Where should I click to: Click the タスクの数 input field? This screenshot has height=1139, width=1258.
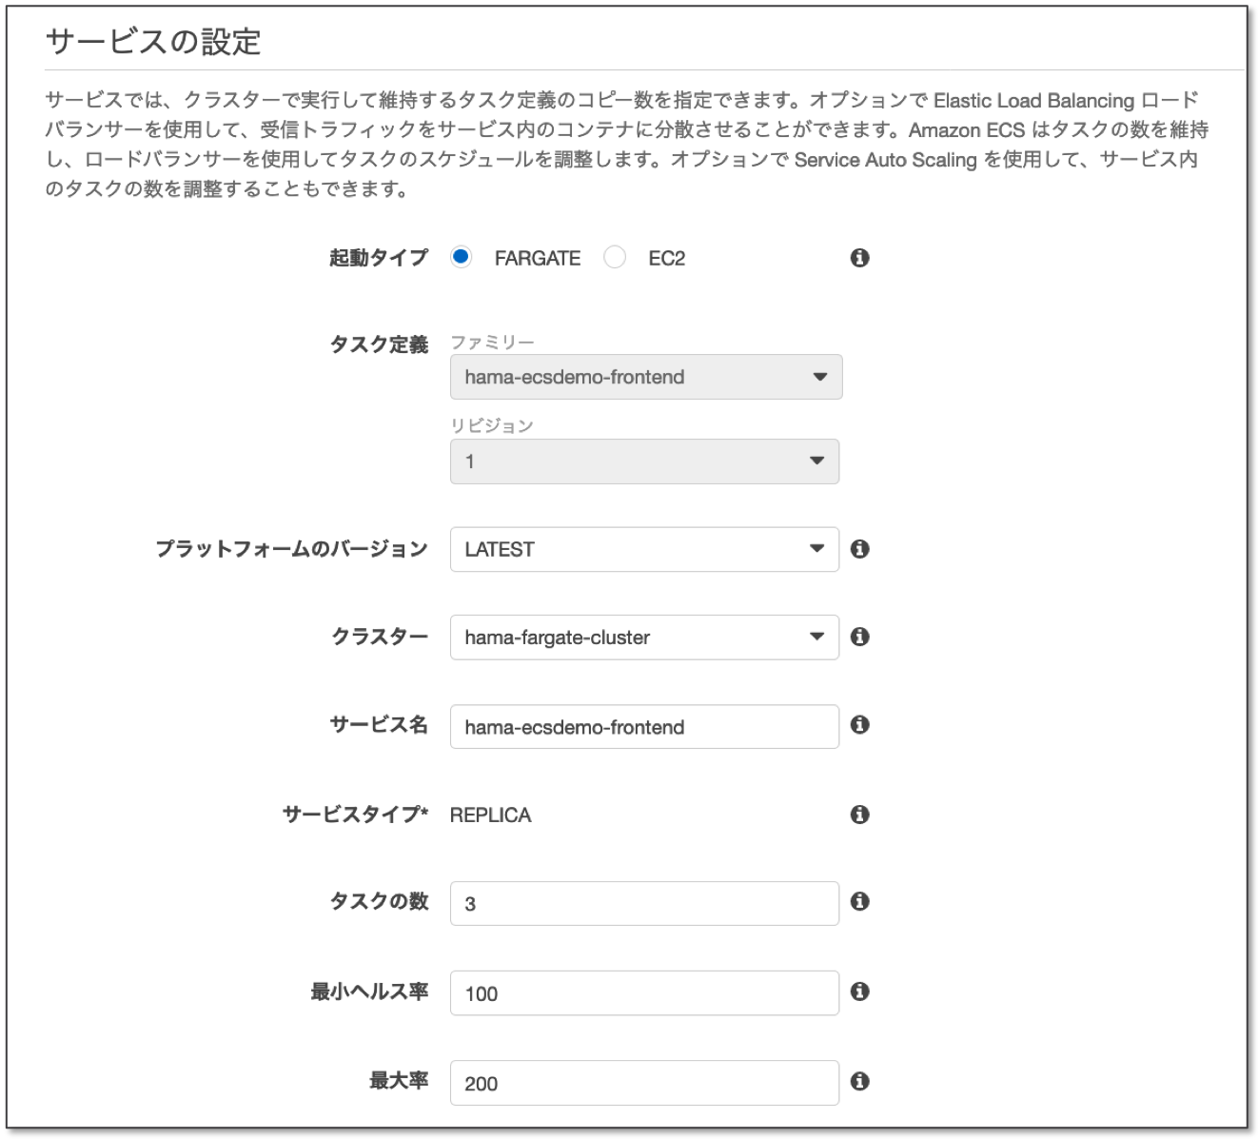644,903
